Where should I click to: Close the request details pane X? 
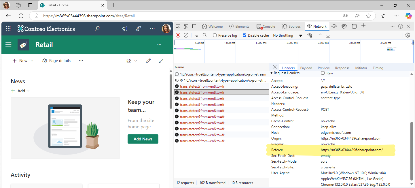tap(274, 67)
